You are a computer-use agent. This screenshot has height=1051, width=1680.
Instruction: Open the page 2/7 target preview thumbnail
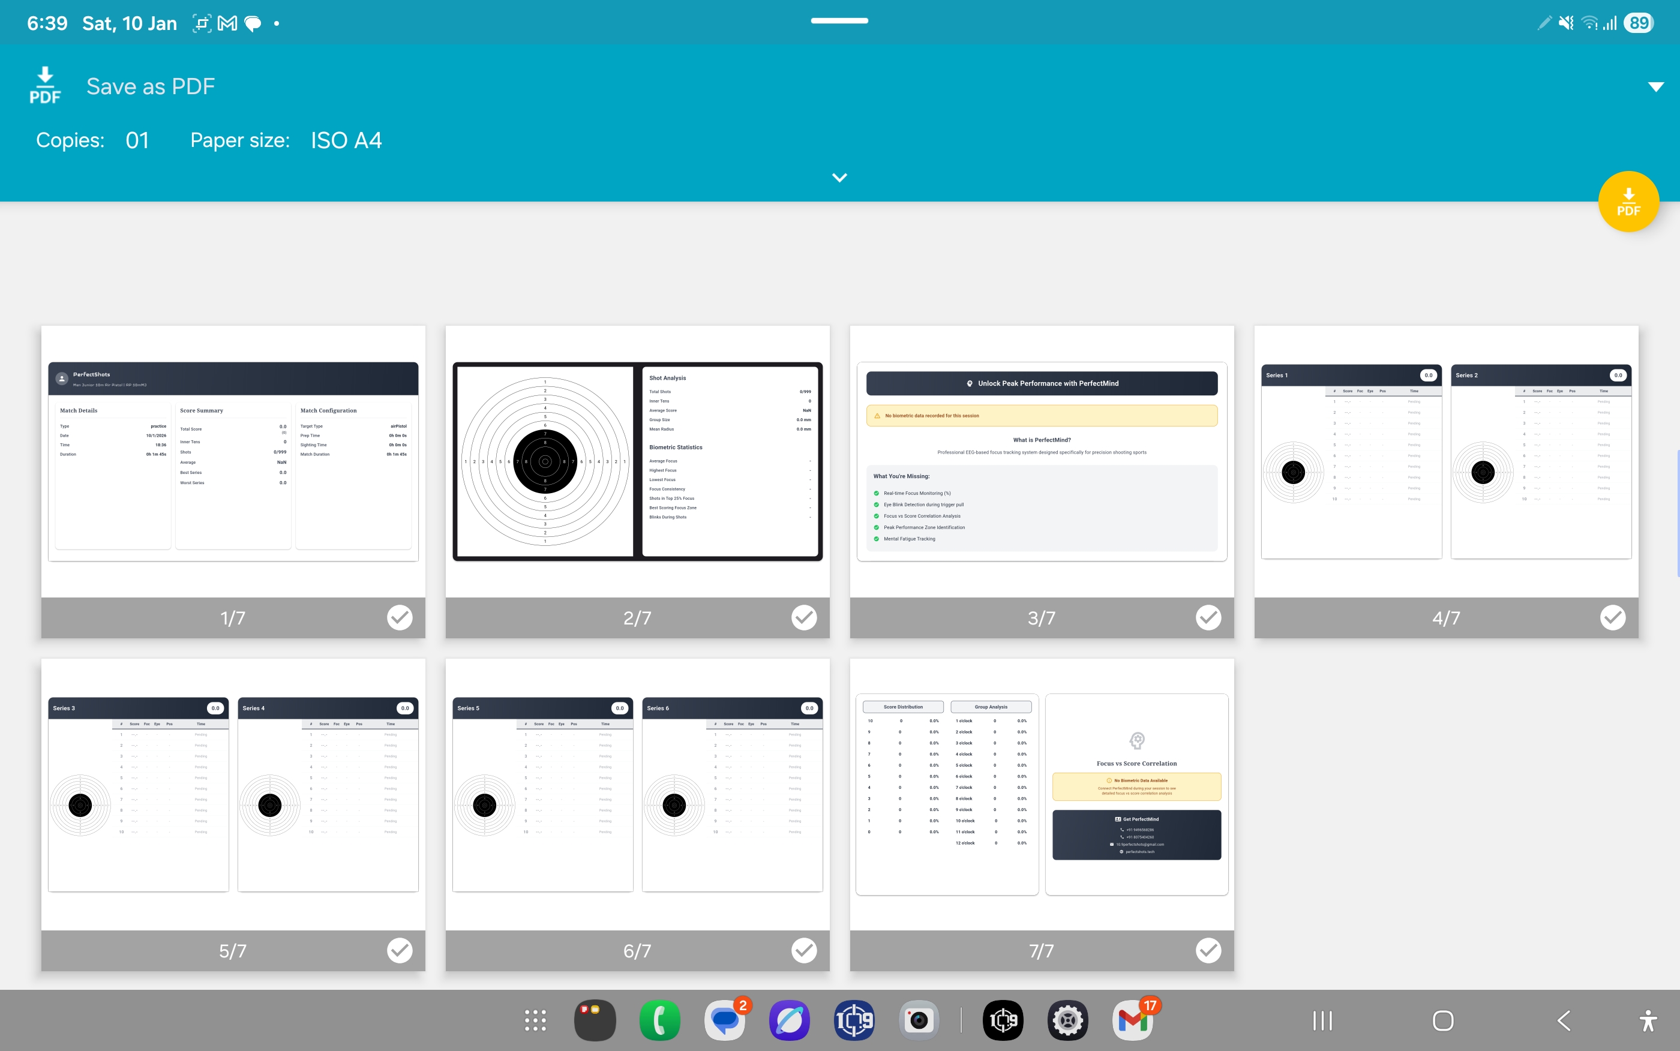coord(637,461)
